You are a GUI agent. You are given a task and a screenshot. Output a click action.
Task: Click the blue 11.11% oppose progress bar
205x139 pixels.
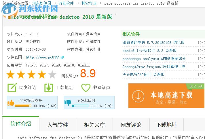point(80,106)
